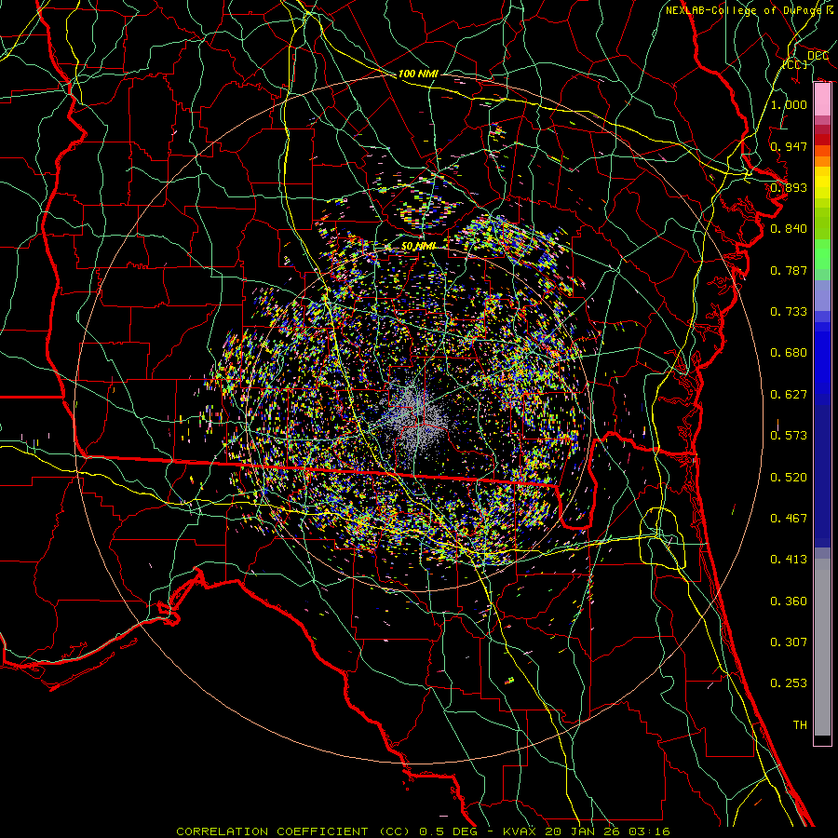The width and height of the screenshot is (838, 838).
Task: Click the "50 NMI" range ring label
Action: pos(418,247)
